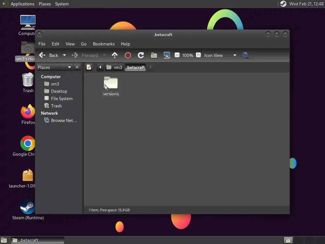Go back with the Back arrow icon
Image resolution: width=325 pixels, height=244 pixels.
tap(42, 55)
